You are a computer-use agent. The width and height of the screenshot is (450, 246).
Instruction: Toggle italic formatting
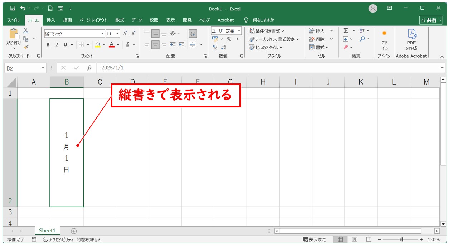point(57,45)
